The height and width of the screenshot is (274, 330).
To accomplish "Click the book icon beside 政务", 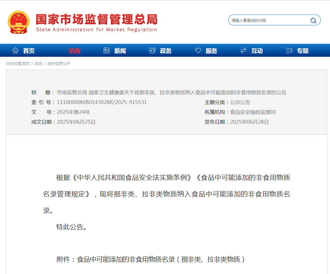I will tap(152, 50).
